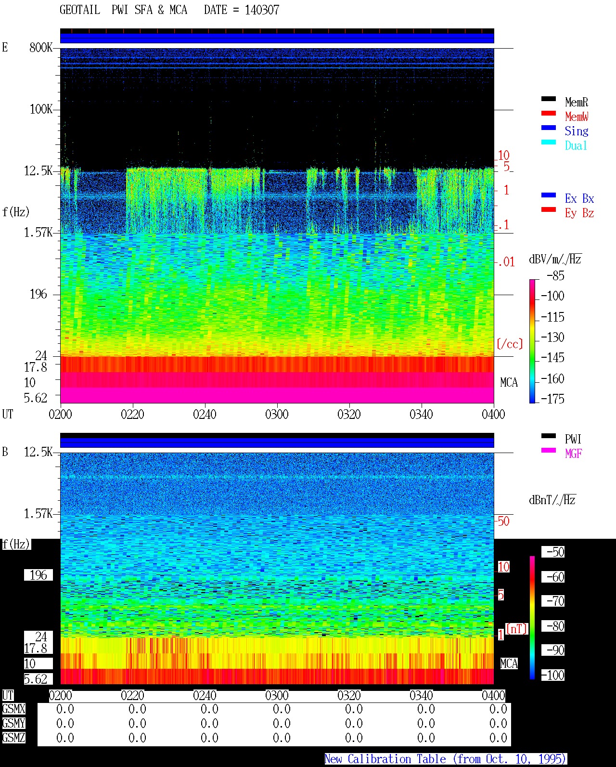Click the 'MemW' legend label
The height and width of the screenshot is (767, 616).
point(577,117)
